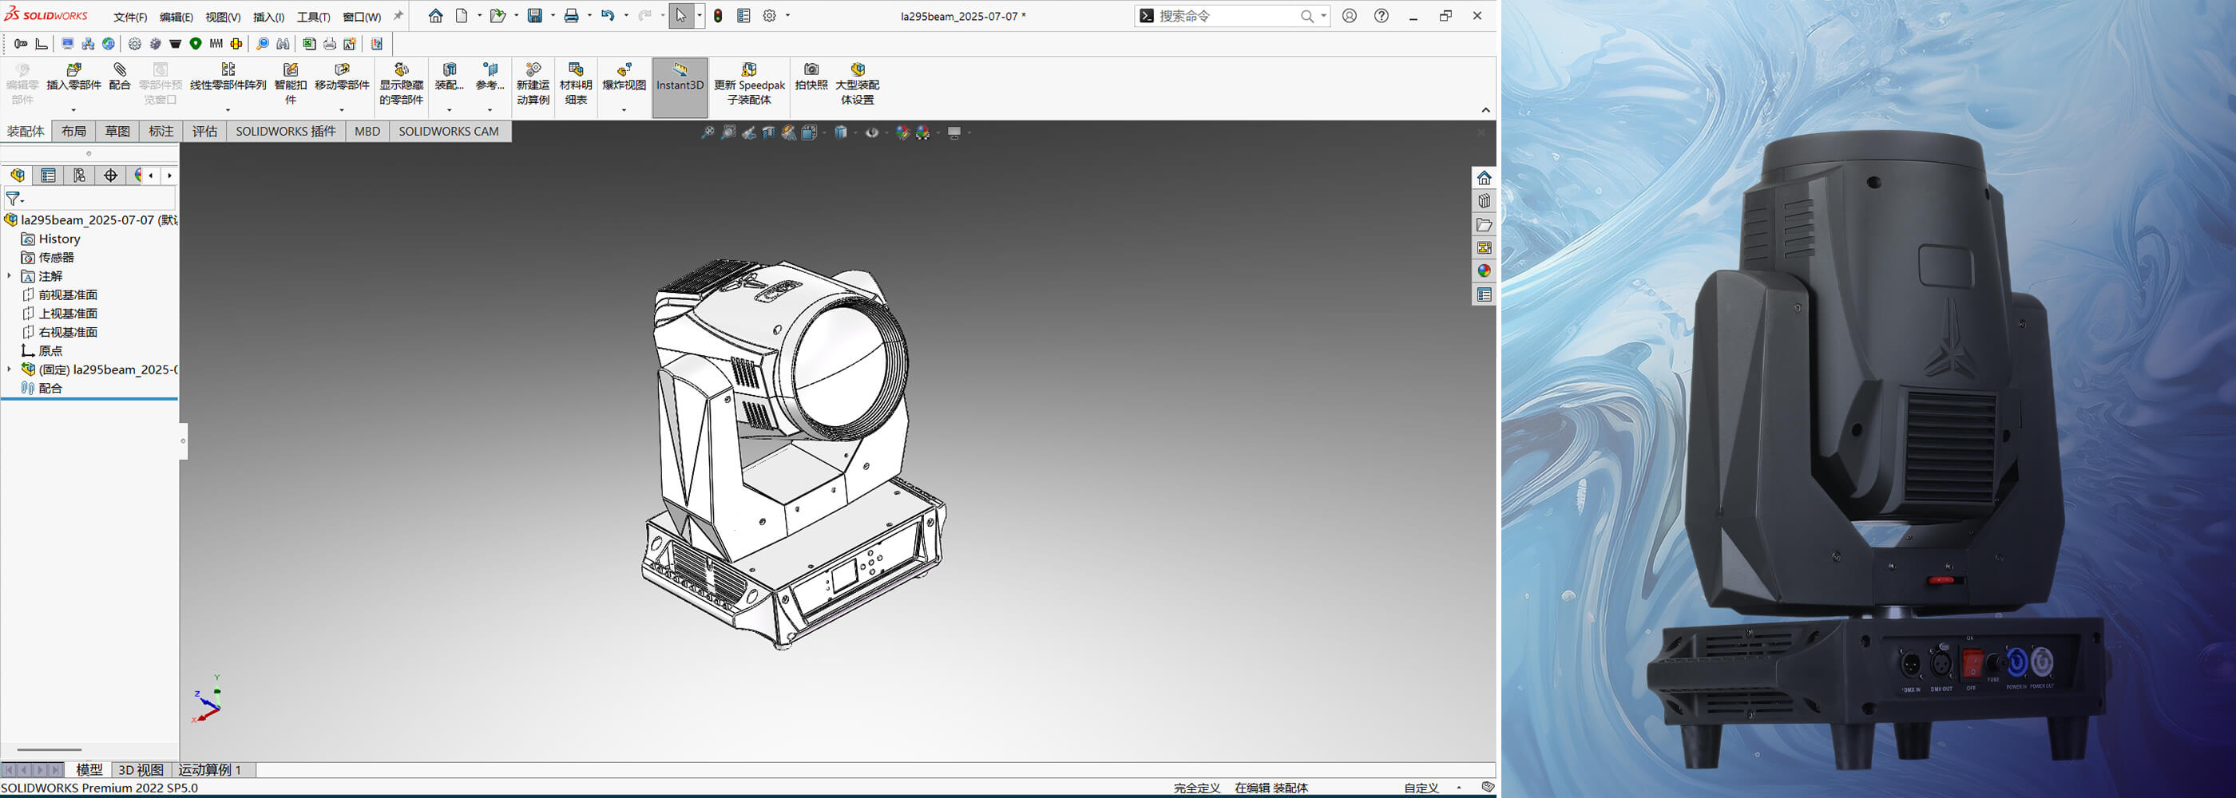Click the Rebuild traffic light icon

pos(718,16)
